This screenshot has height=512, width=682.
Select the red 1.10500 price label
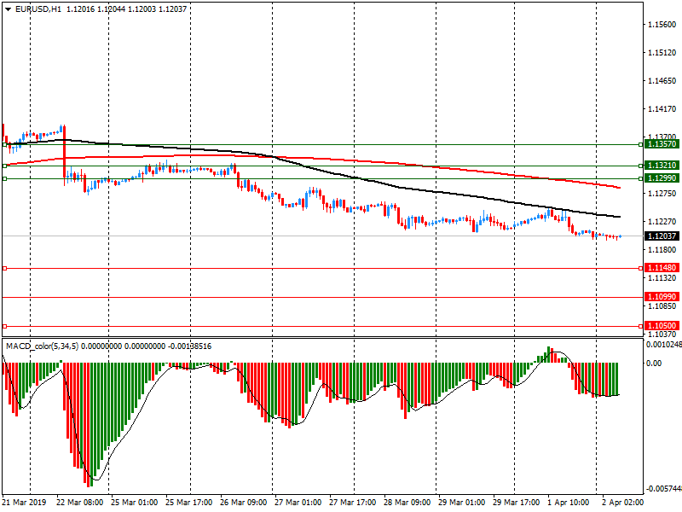coord(662,326)
